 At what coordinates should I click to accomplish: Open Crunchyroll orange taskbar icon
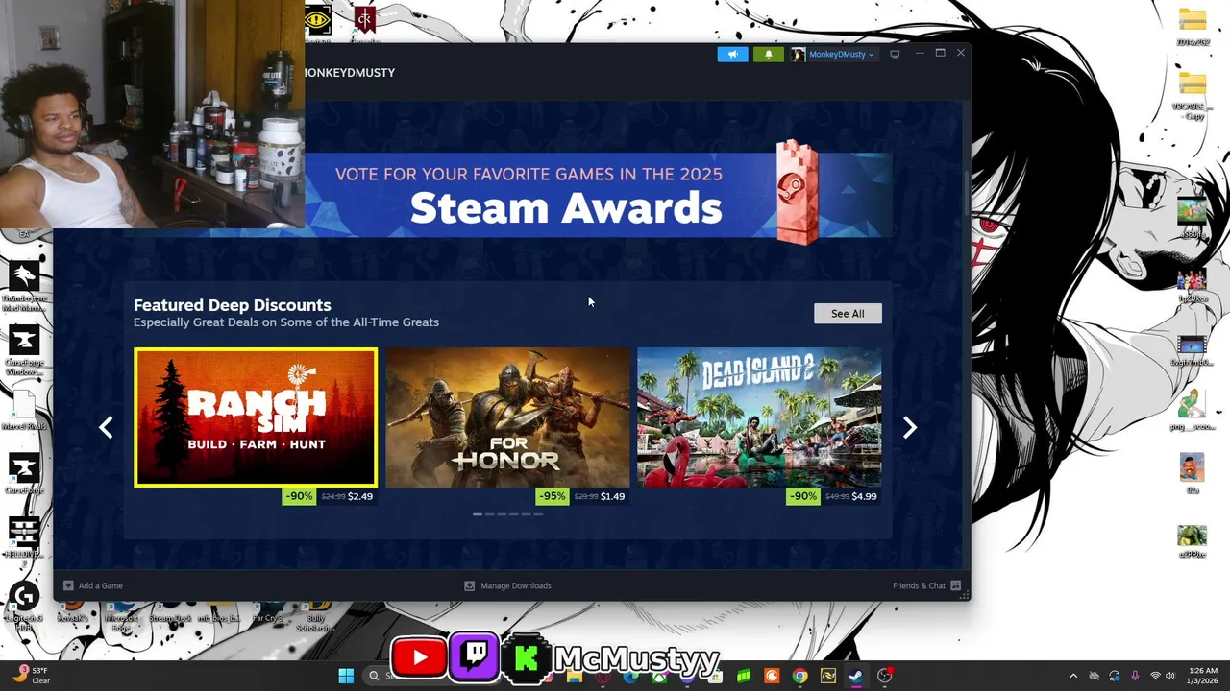click(772, 676)
